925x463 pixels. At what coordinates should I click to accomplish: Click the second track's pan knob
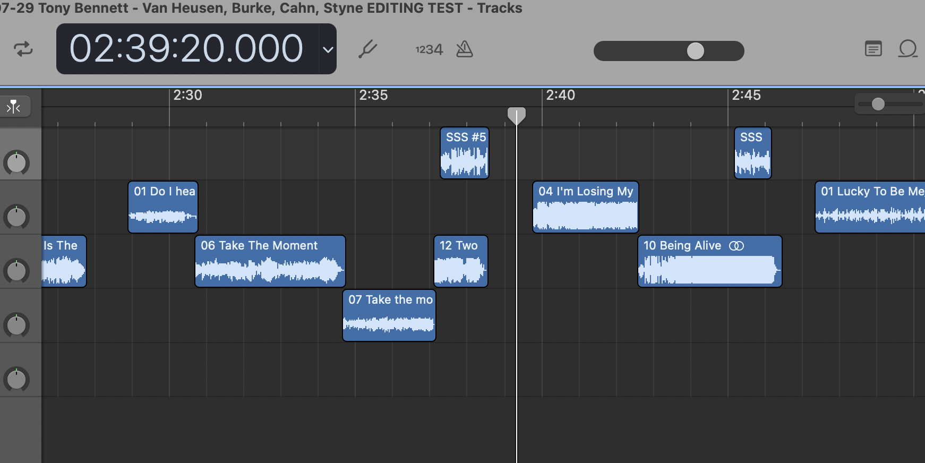click(16, 217)
